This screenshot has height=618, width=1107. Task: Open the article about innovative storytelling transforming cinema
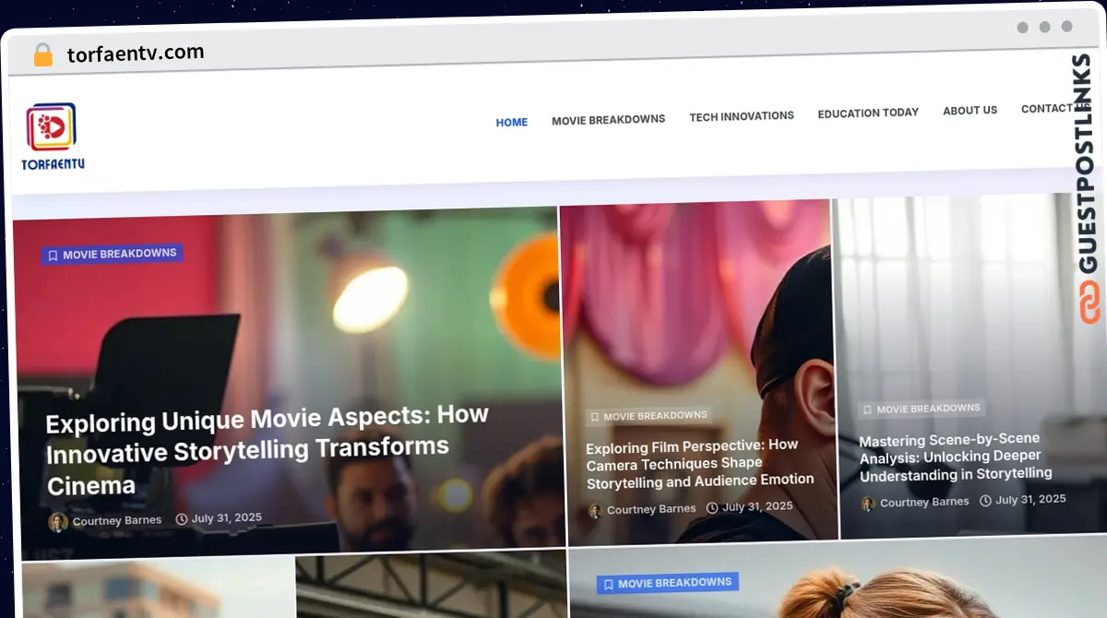(x=267, y=451)
